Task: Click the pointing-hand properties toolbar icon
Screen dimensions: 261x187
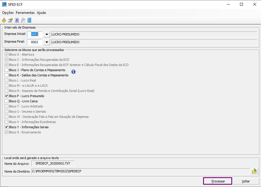Action: [x=10, y=20]
